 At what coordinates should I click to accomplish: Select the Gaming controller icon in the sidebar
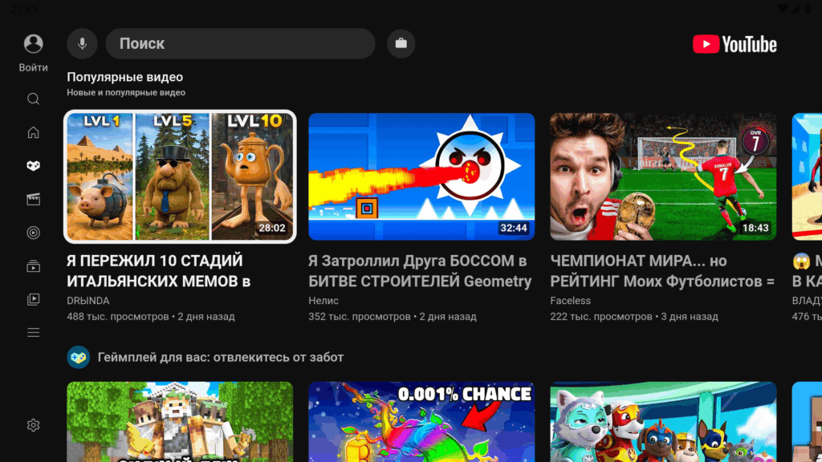pyautogui.click(x=33, y=165)
